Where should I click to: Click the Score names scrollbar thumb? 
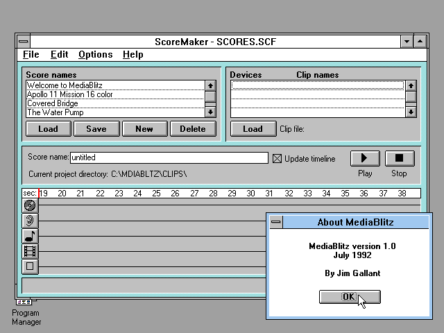[210, 96]
